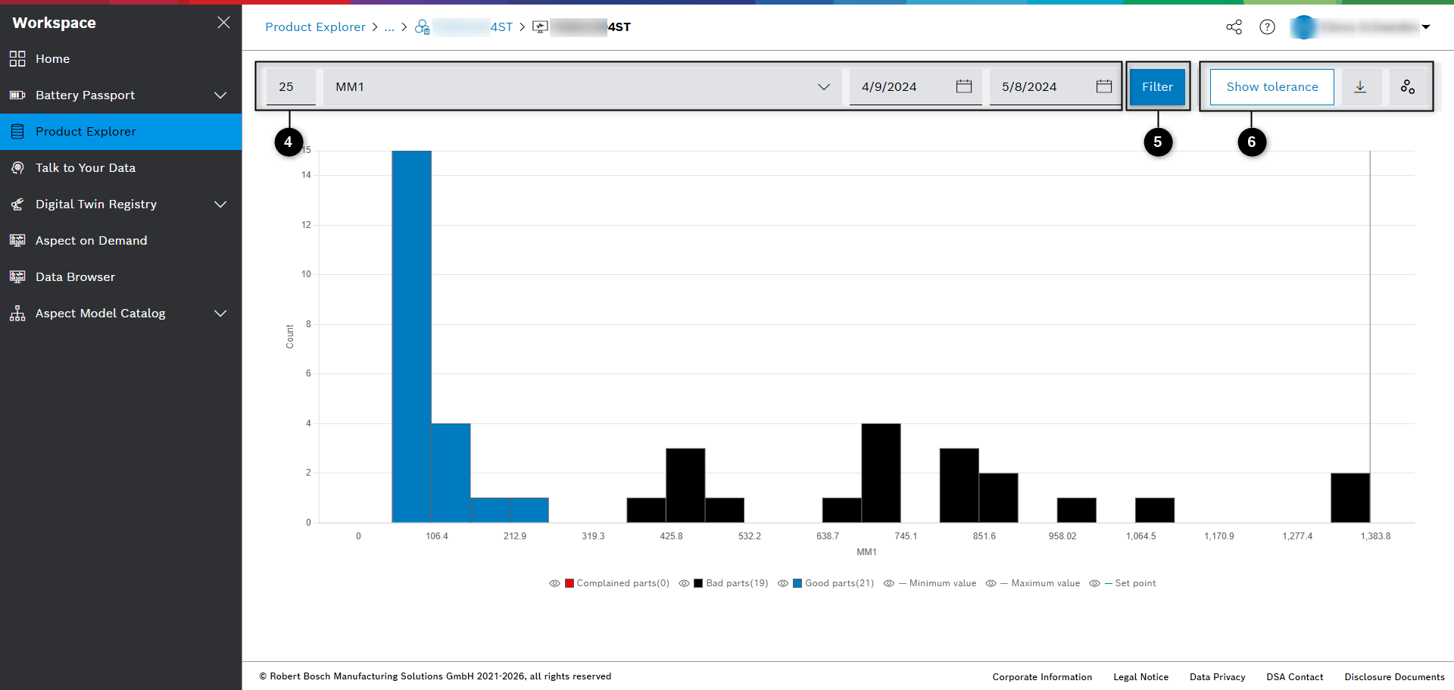Expand the breadcrumb ellipsis

click(x=389, y=27)
